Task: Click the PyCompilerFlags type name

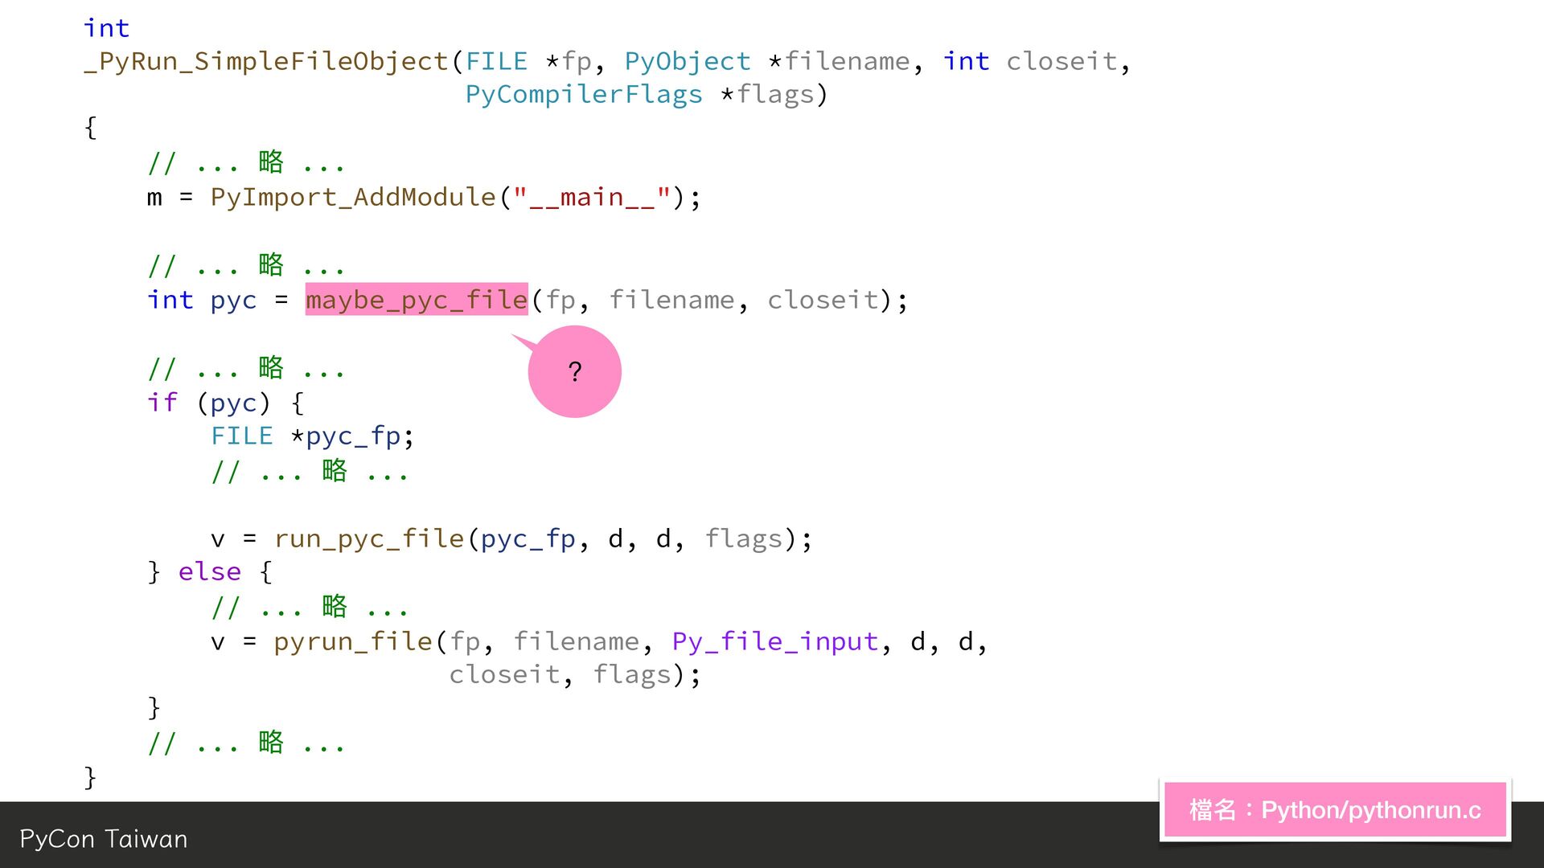Action: (x=584, y=94)
